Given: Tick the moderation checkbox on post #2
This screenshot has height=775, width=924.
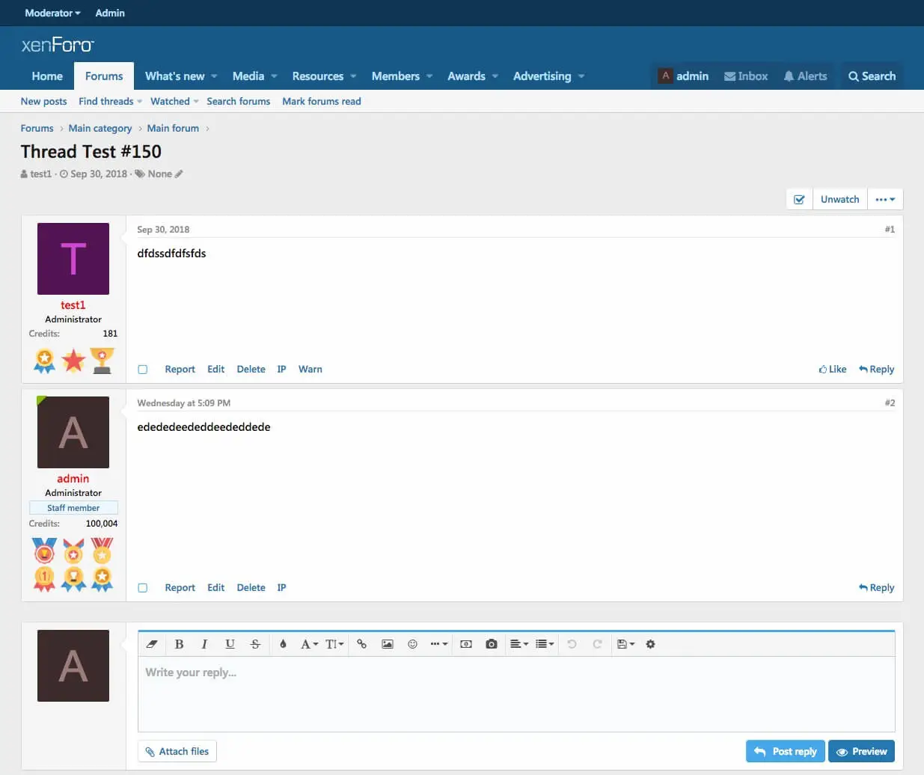Looking at the screenshot, I should click(x=143, y=588).
